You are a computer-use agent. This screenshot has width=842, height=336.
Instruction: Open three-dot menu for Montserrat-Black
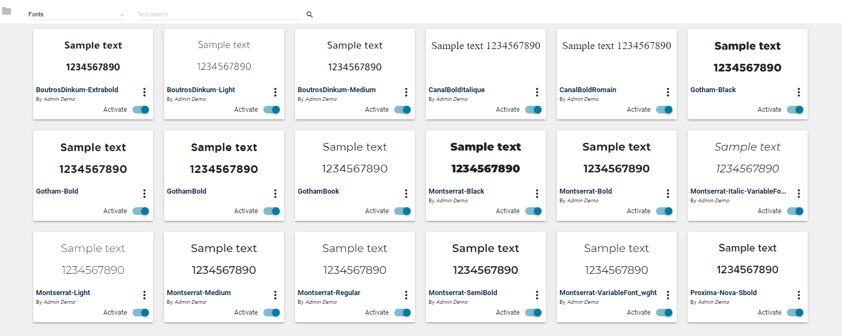click(x=537, y=194)
